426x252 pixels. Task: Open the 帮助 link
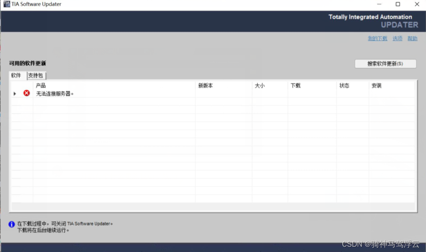(412, 38)
